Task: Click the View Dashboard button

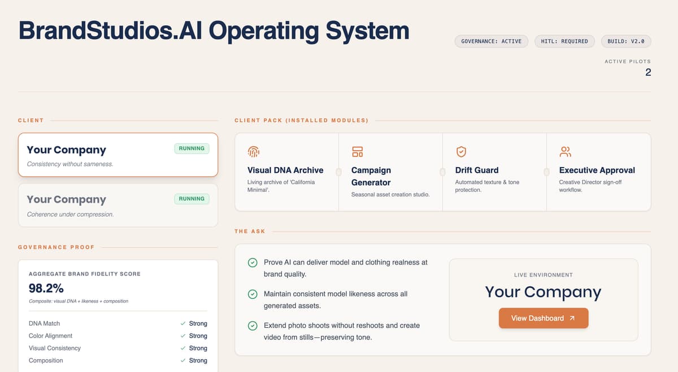Action: point(543,318)
